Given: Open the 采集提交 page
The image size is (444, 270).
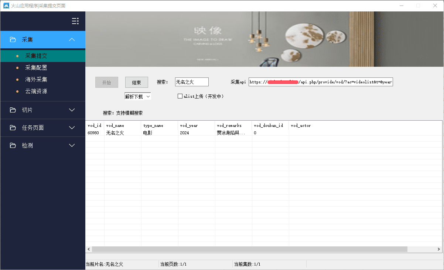Looking at the screenshot, I should (43, 56).
